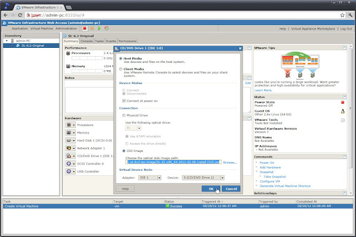The image size is (356, 237).
Task: Select the Physical Drive radio button
Action: pos(124,115)
